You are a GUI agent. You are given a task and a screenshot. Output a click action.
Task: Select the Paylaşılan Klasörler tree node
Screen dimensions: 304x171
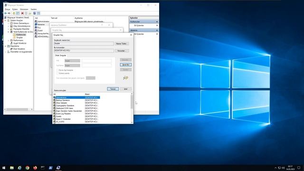point(21,29)
